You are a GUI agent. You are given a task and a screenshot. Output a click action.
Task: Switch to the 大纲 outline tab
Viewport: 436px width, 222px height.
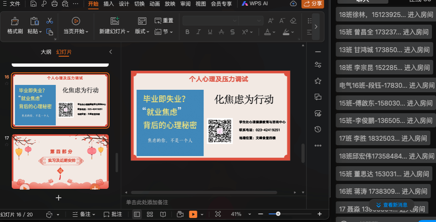46,52
